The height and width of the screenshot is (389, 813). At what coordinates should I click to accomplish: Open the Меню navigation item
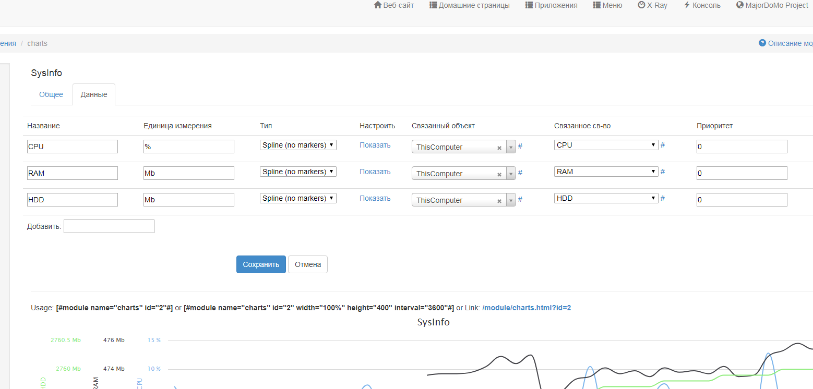click(607, 5)
